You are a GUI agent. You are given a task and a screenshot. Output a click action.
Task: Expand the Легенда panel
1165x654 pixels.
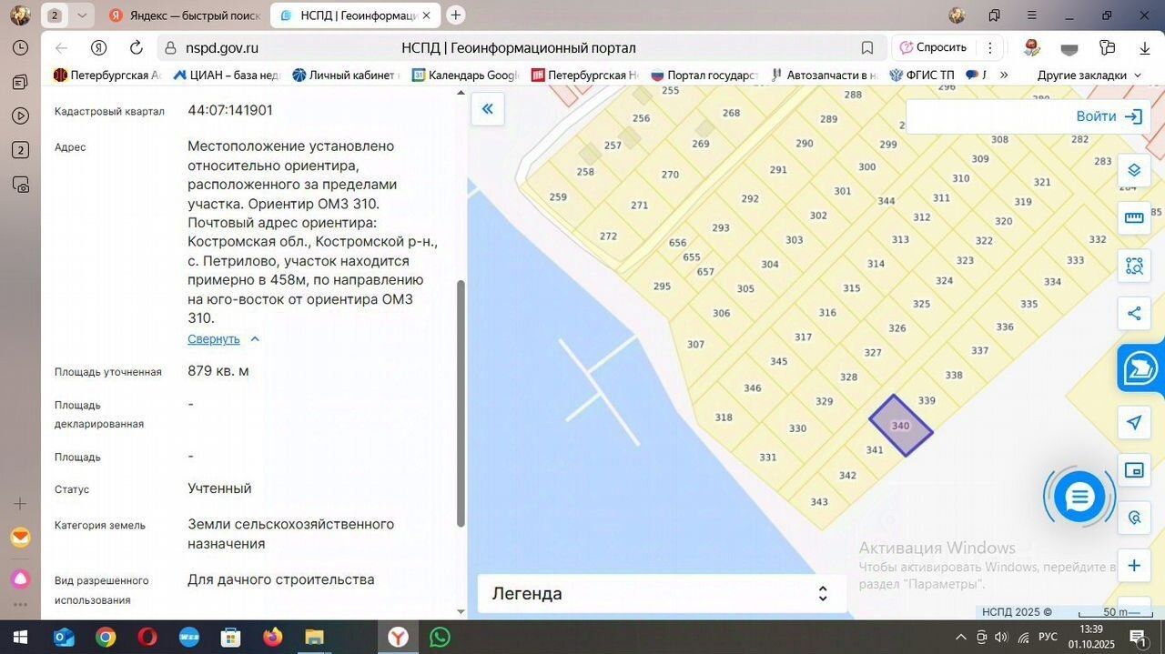[822, 594]
